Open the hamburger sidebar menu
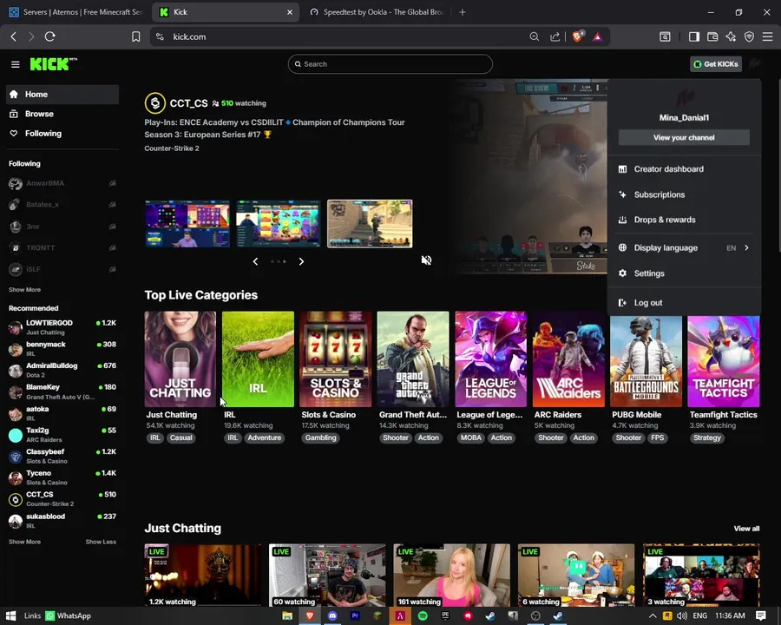 click(16, 64)
